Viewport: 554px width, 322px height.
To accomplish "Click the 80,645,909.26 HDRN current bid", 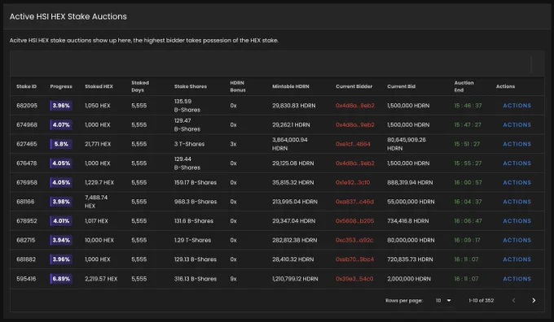I will click(x=407, y=144).
